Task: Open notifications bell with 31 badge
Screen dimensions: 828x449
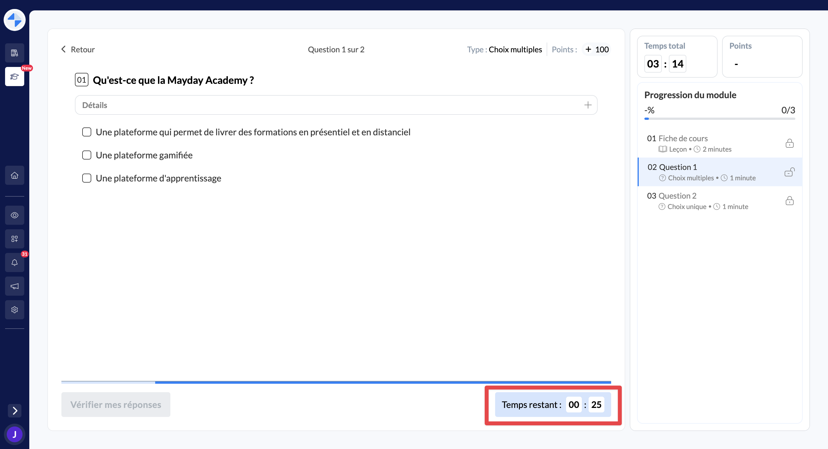Action: (14, 262)
